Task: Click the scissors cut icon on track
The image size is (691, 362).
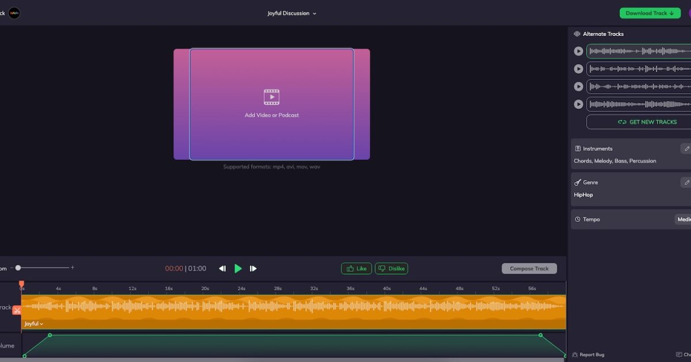Action: click(17, 310)
